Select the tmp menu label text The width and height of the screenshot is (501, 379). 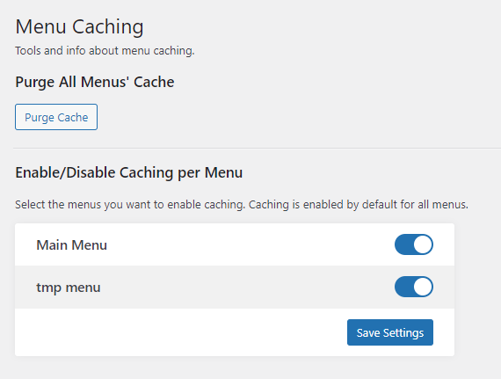pos(69,288)
